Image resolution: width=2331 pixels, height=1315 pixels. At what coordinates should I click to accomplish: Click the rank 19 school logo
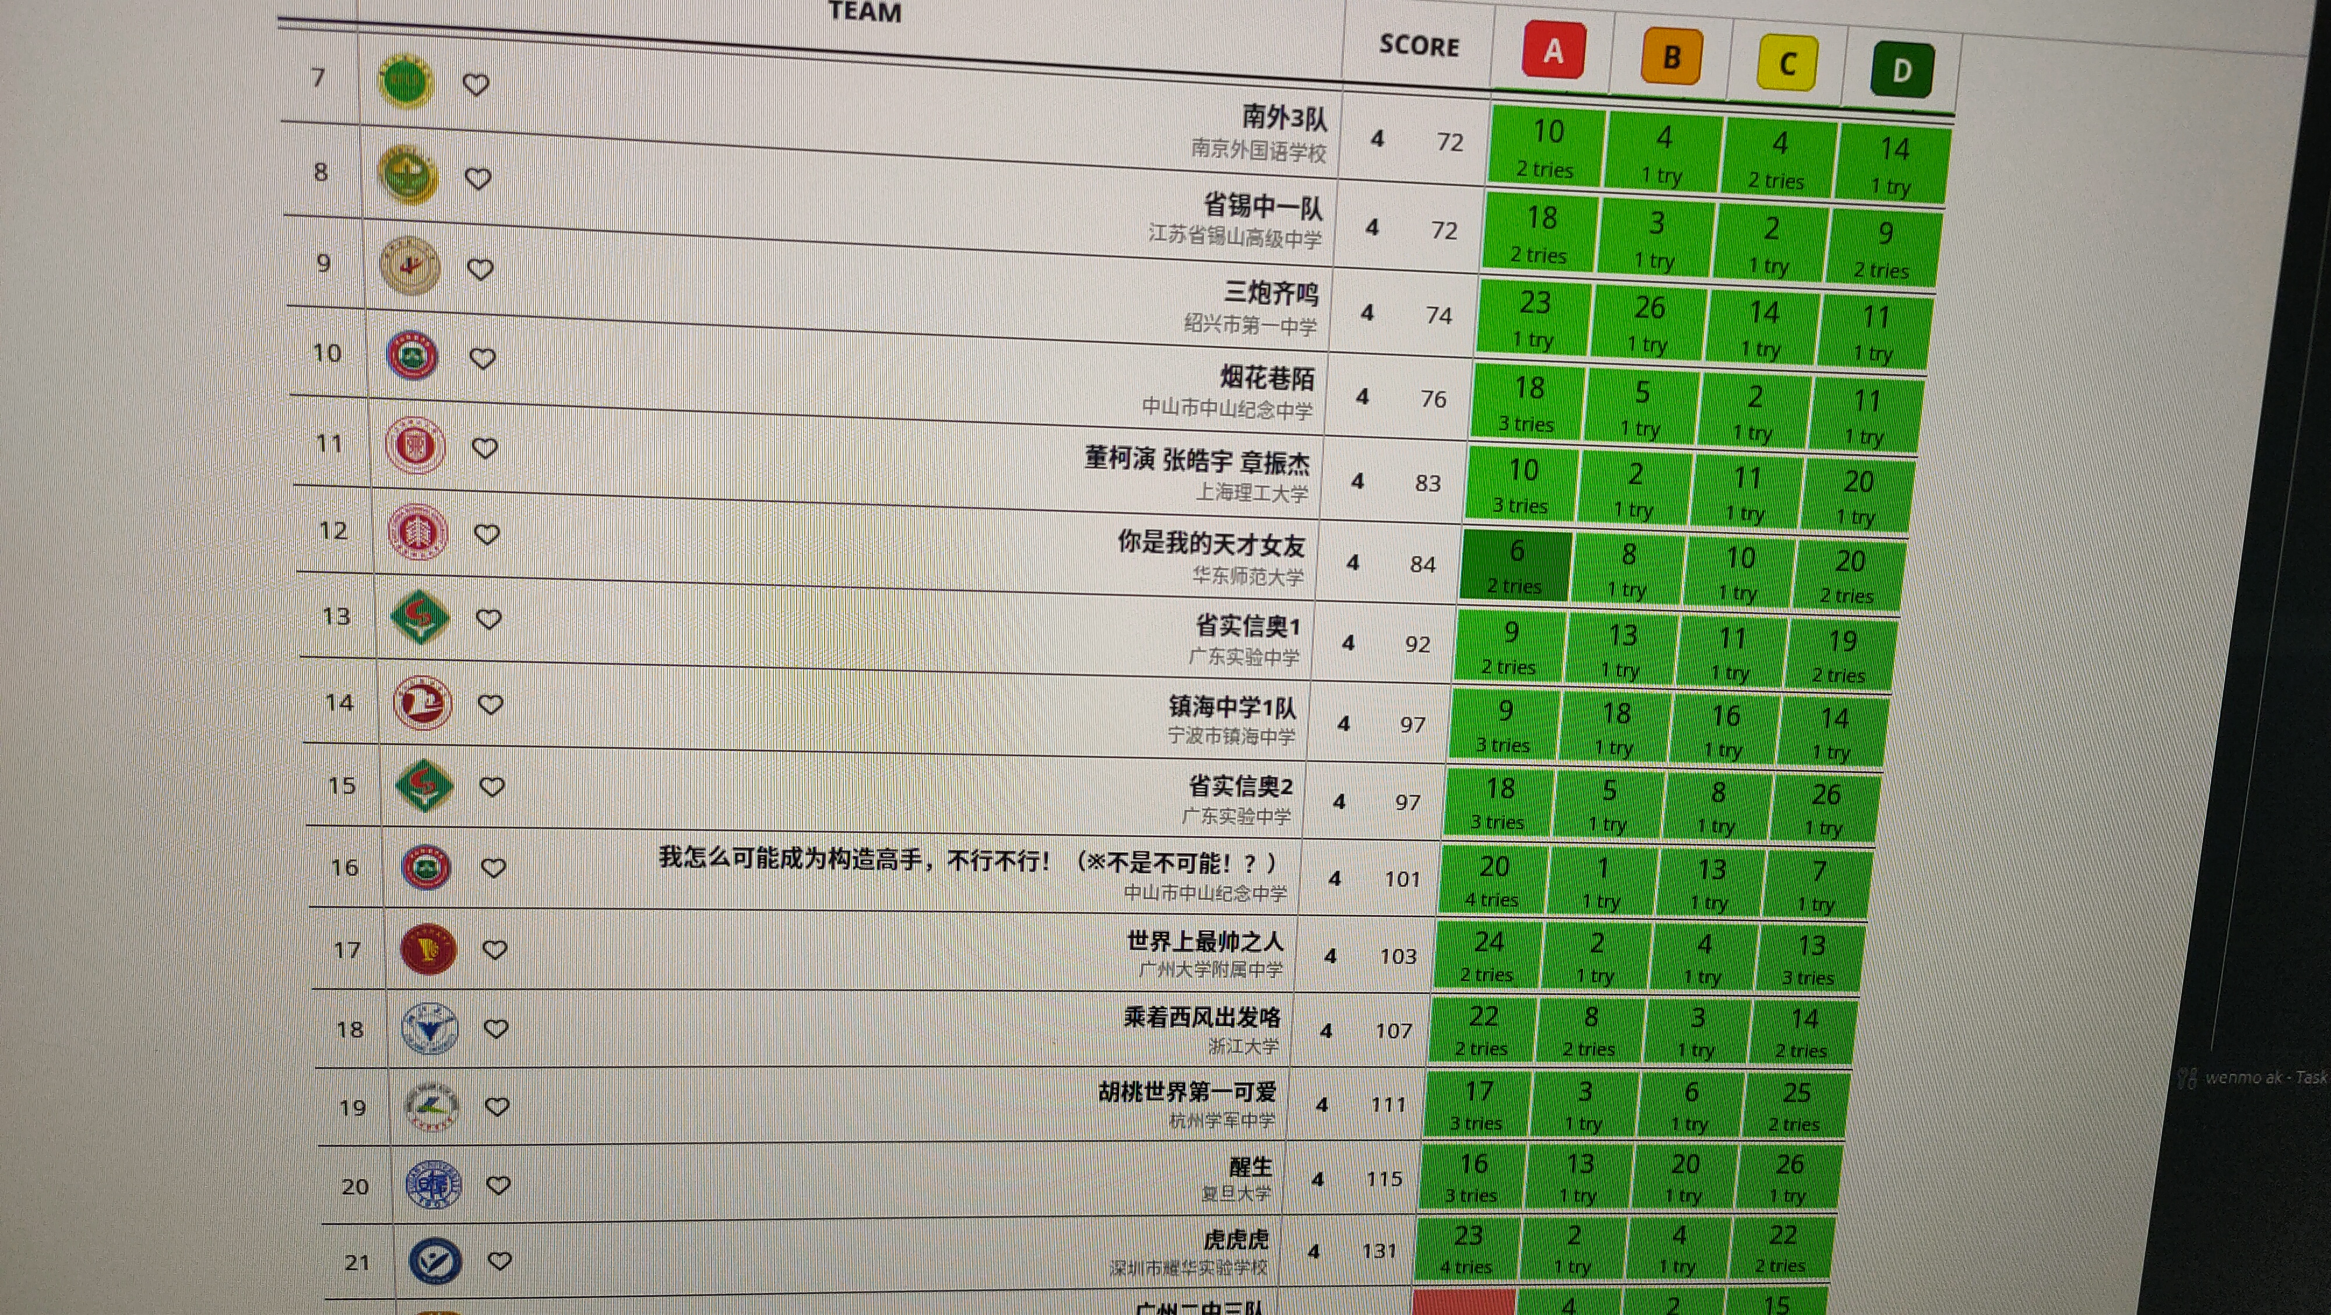point(432,1107)
